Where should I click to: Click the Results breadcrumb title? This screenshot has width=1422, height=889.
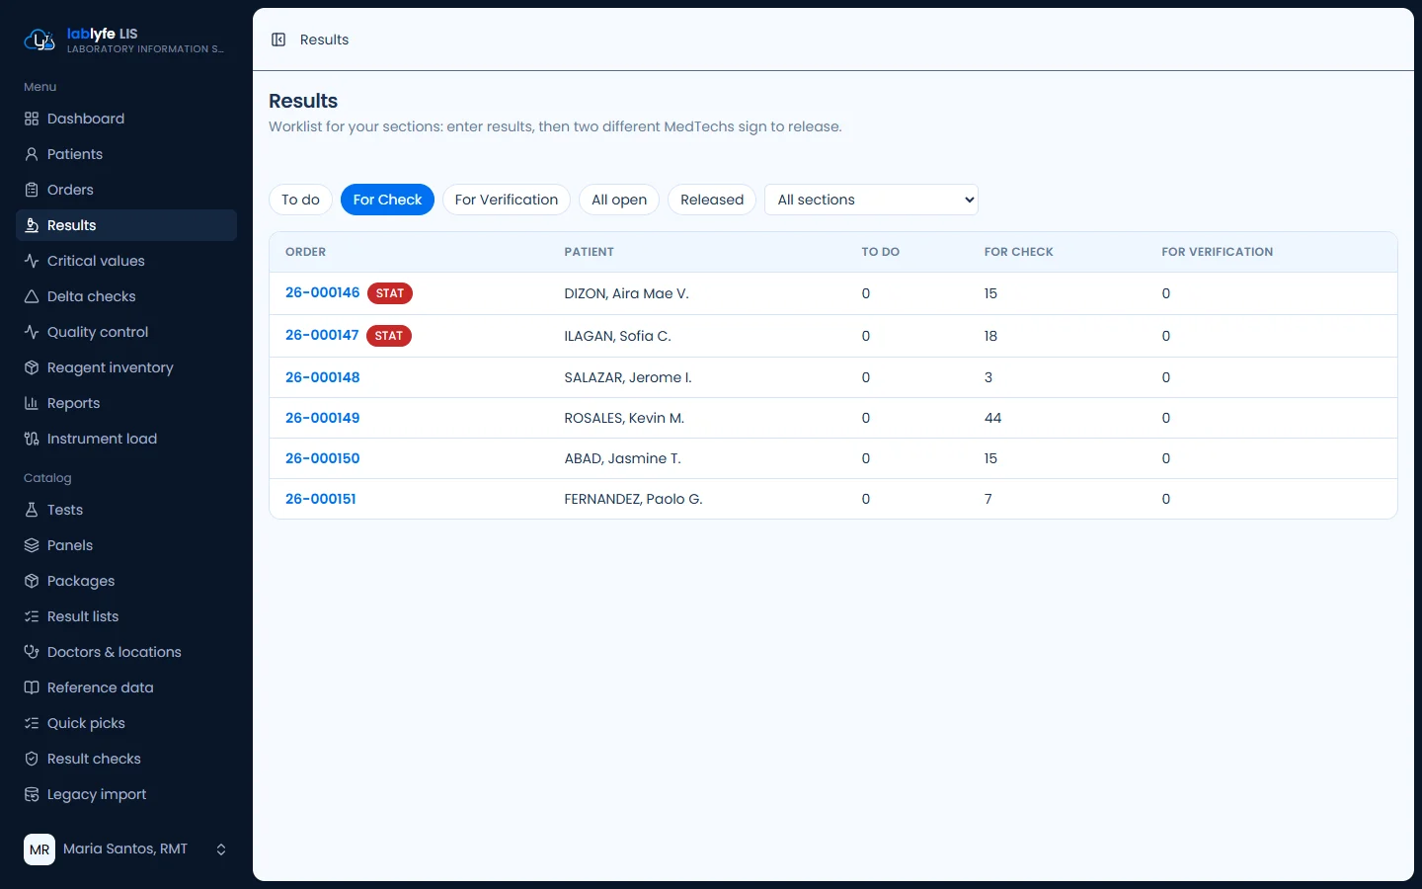pyautogui.click(x=324, y=40)
